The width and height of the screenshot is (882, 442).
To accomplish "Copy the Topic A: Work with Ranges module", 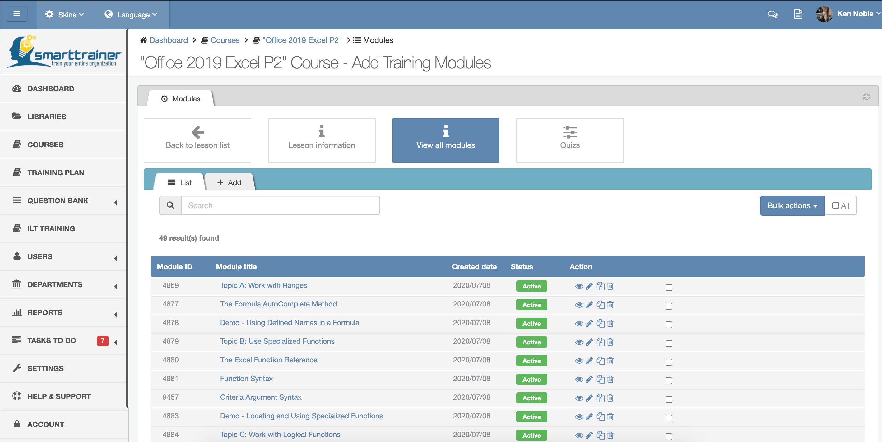I will pyautogui.click(x=600, y=286).
